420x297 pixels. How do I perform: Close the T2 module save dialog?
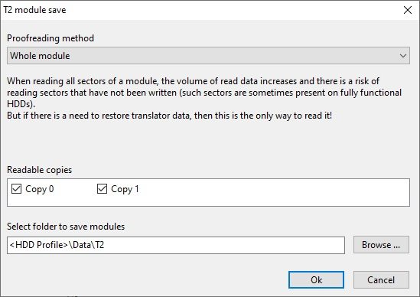click(x=408, y=10)
